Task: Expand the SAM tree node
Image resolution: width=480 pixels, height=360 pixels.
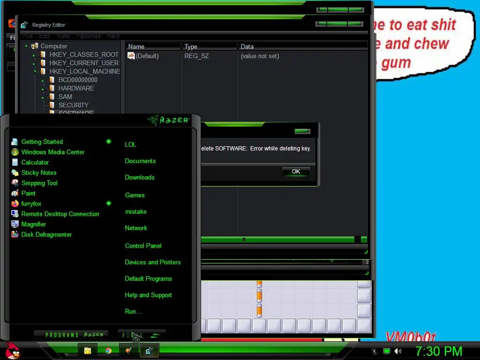Action: [43, 97]
